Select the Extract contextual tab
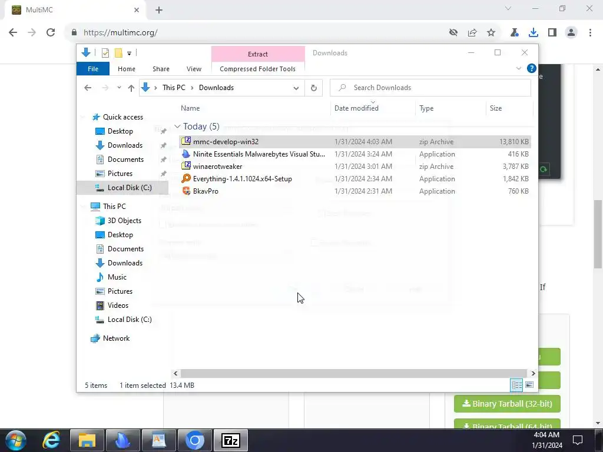The width and height of the screenshot is (603, 452). click(258, 54)
